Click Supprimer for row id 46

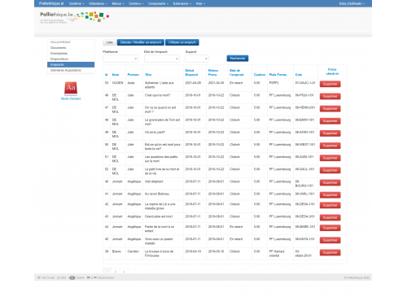click(330, 96)
